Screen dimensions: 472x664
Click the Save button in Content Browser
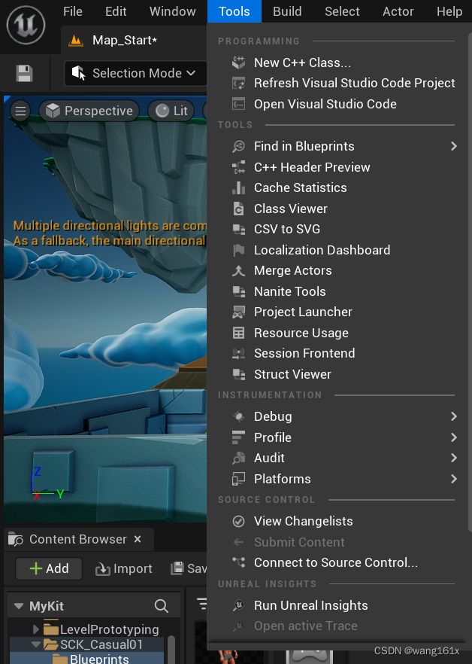point(189,568)
